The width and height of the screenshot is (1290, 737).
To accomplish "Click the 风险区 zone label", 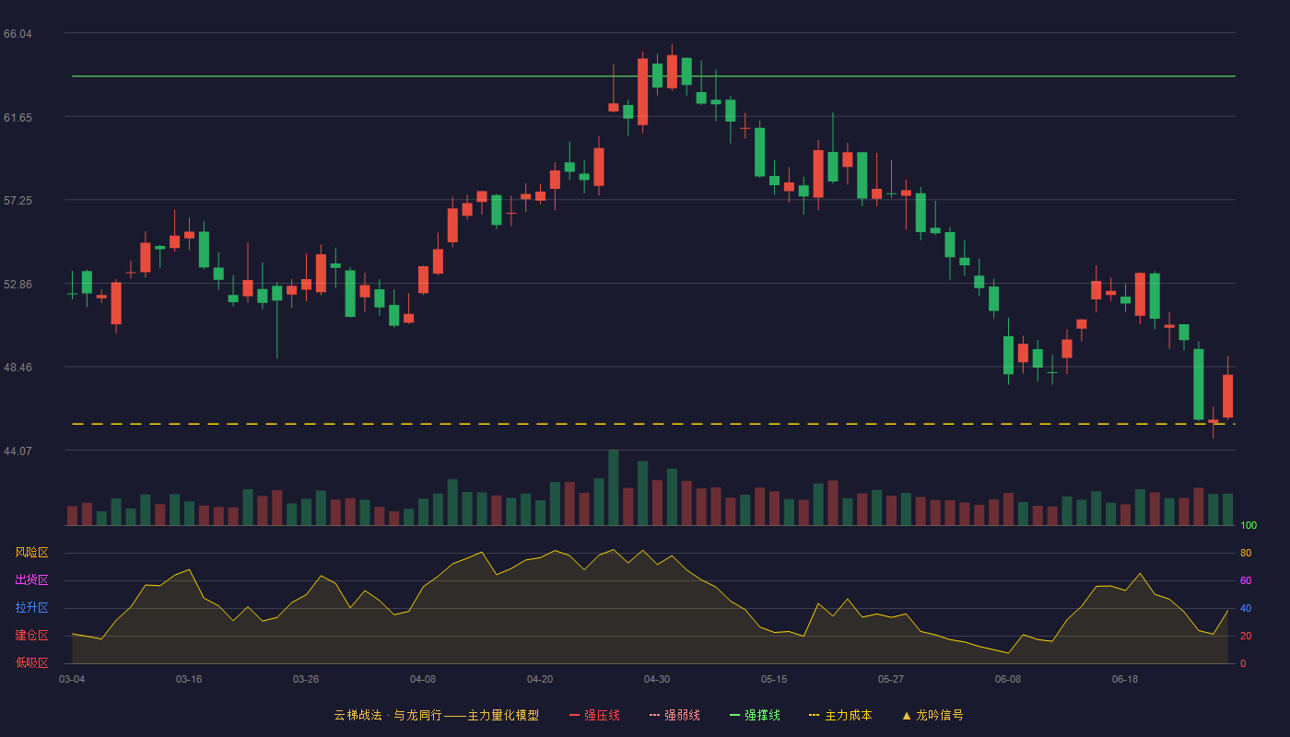I will pyautogui.click(x=31, y=553).
